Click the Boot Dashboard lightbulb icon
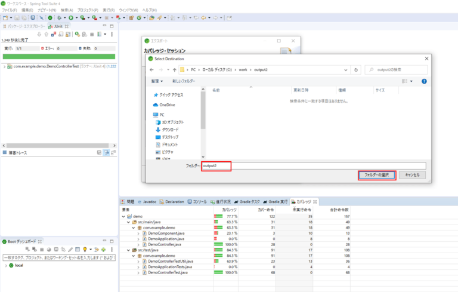The height and width of the screenshot is (292, 458). 85,249
